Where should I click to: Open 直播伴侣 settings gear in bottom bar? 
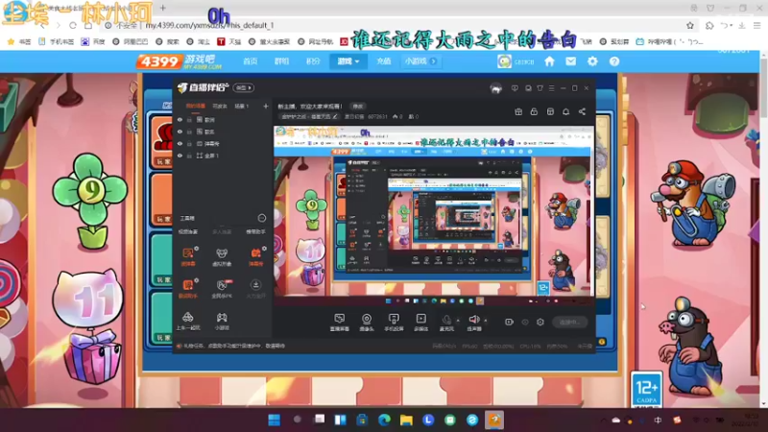coord(540,322)
